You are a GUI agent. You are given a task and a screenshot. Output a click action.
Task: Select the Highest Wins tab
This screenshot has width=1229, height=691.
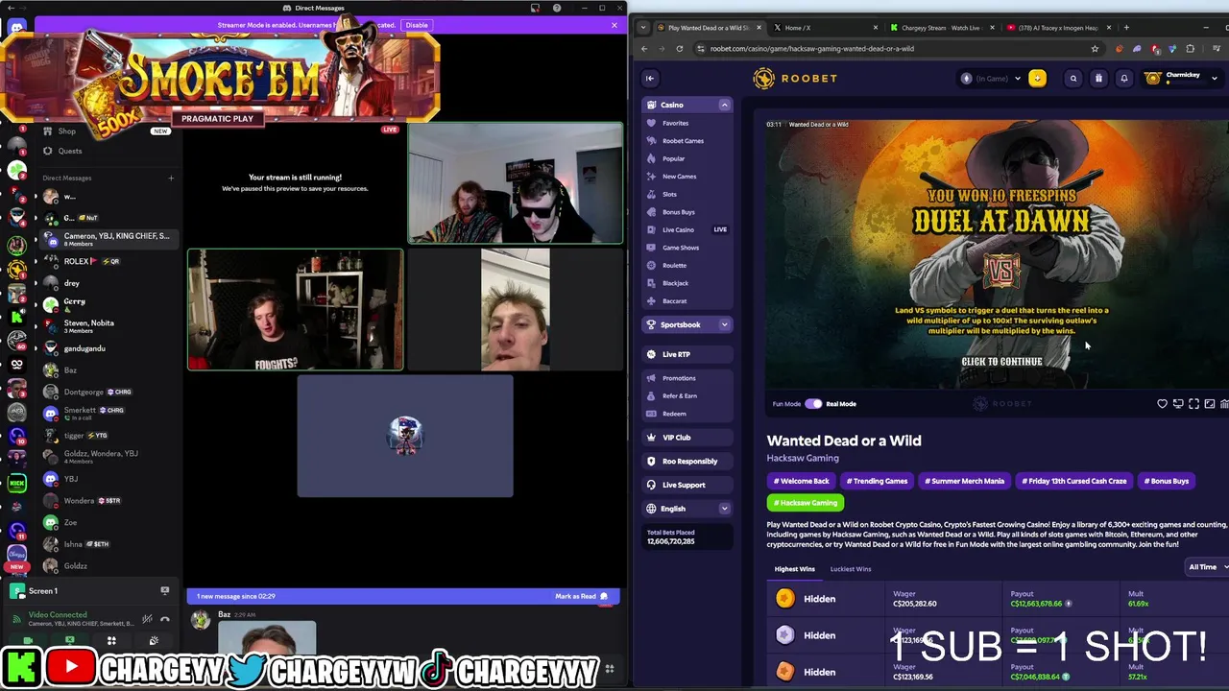point(794,569)
